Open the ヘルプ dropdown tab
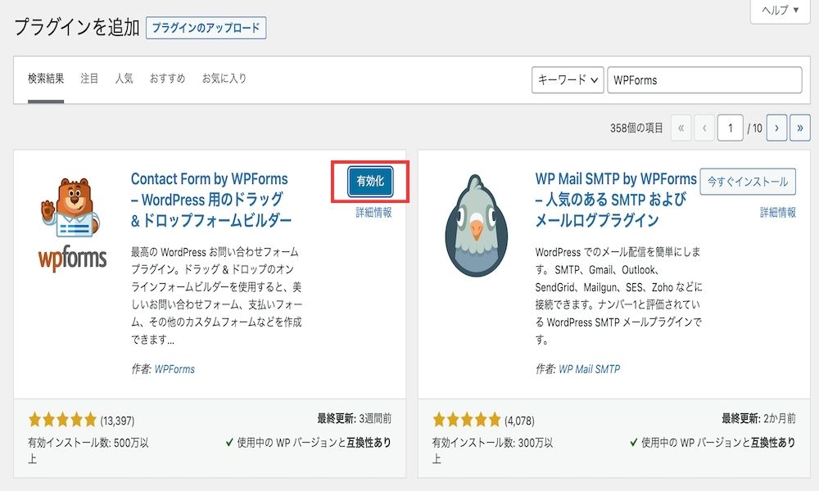The height and width of the screenshot is (491, 819). (x=781, y=11)
